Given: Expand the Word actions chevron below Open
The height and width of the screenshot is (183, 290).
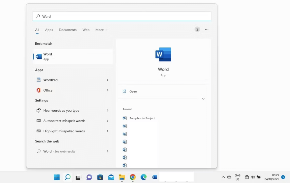Looking at the screenshot, I should click(x=203, y=99).
